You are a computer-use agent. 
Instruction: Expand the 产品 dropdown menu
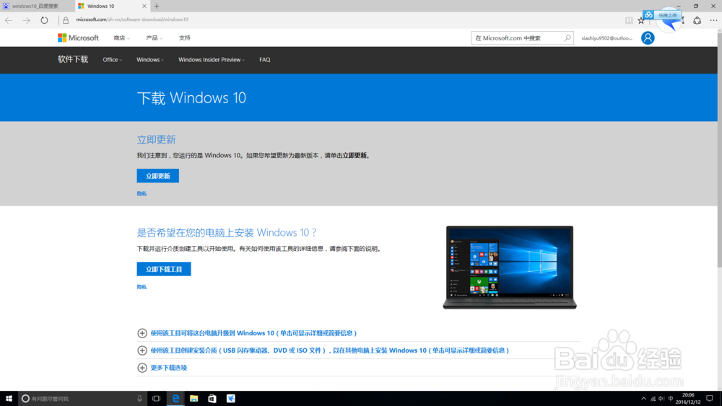pos(154,37)
